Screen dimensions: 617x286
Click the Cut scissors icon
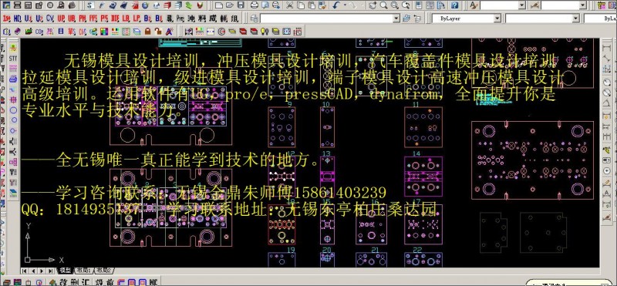click(x=290, y=5)
